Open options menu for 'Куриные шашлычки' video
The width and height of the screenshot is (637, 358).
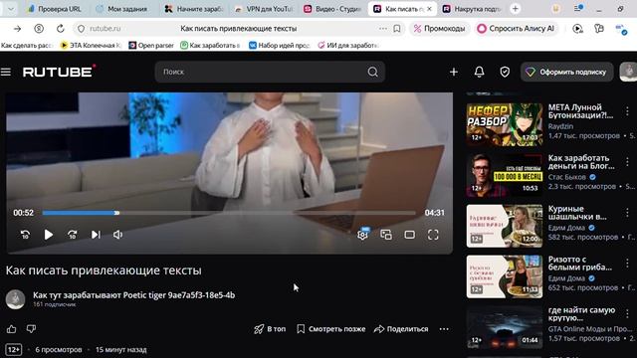click(x=627, y=212)
